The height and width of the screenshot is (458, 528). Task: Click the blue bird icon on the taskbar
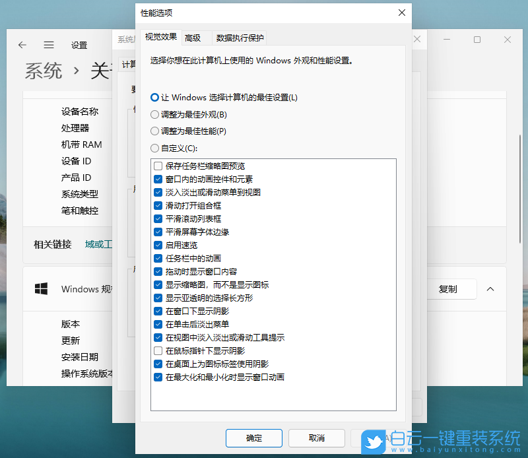[x=374, y=442]
